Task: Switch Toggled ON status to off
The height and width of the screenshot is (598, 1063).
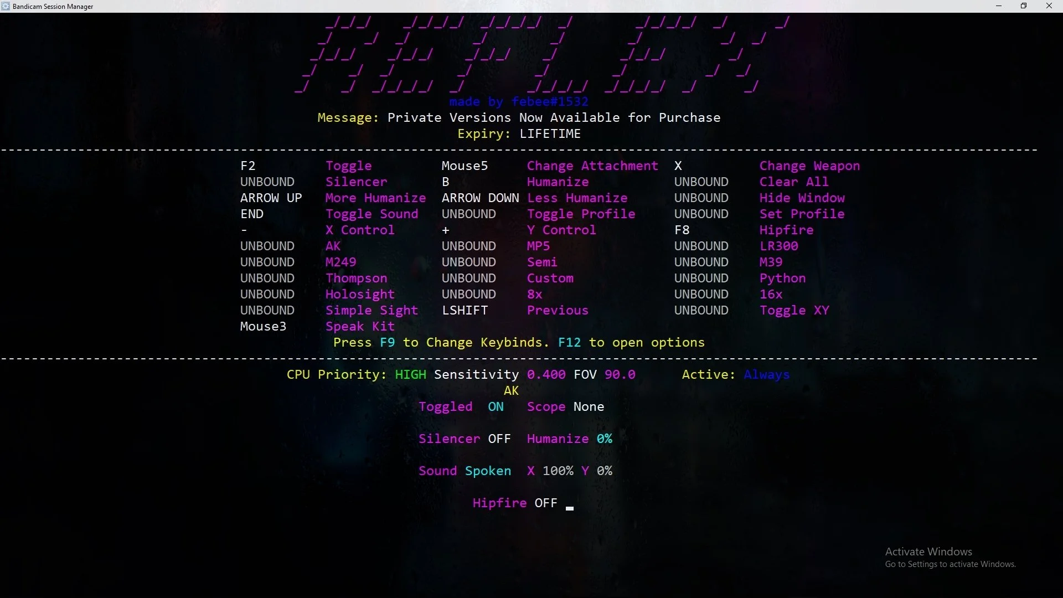Action: [x=496, y=406]
